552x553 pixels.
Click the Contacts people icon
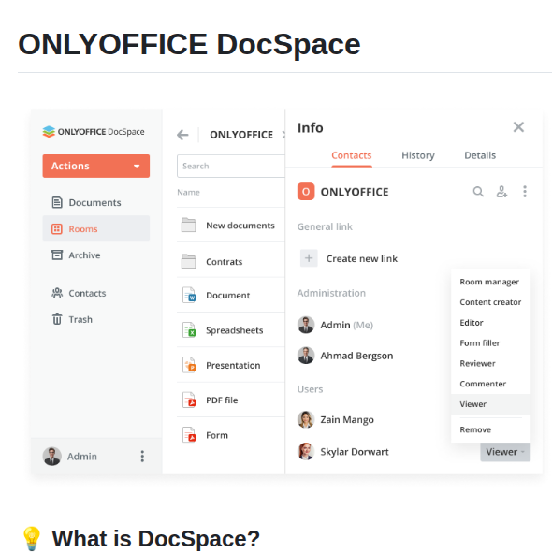click(57, 293)
